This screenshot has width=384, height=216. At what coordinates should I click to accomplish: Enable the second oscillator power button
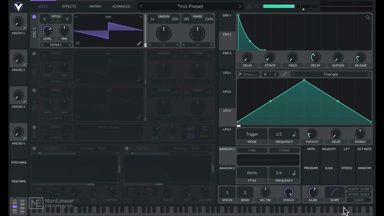coord(34,53)
